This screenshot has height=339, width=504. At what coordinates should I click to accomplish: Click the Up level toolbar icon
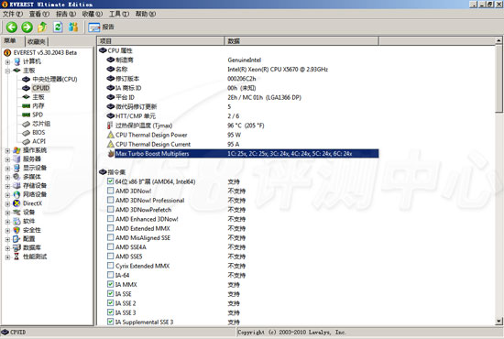42,27
